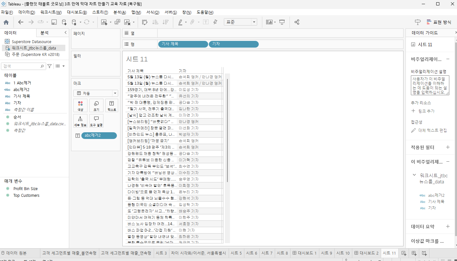
Task: Open the show/hide cards icon
Action: (269, 22)
